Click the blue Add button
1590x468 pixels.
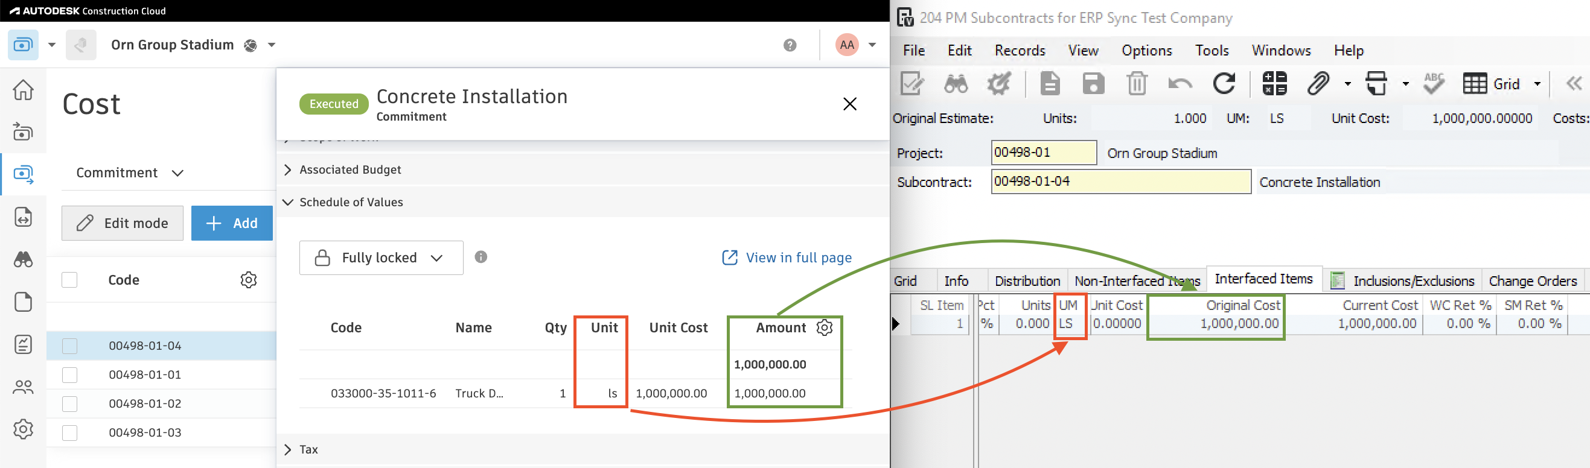pos(231,223)
